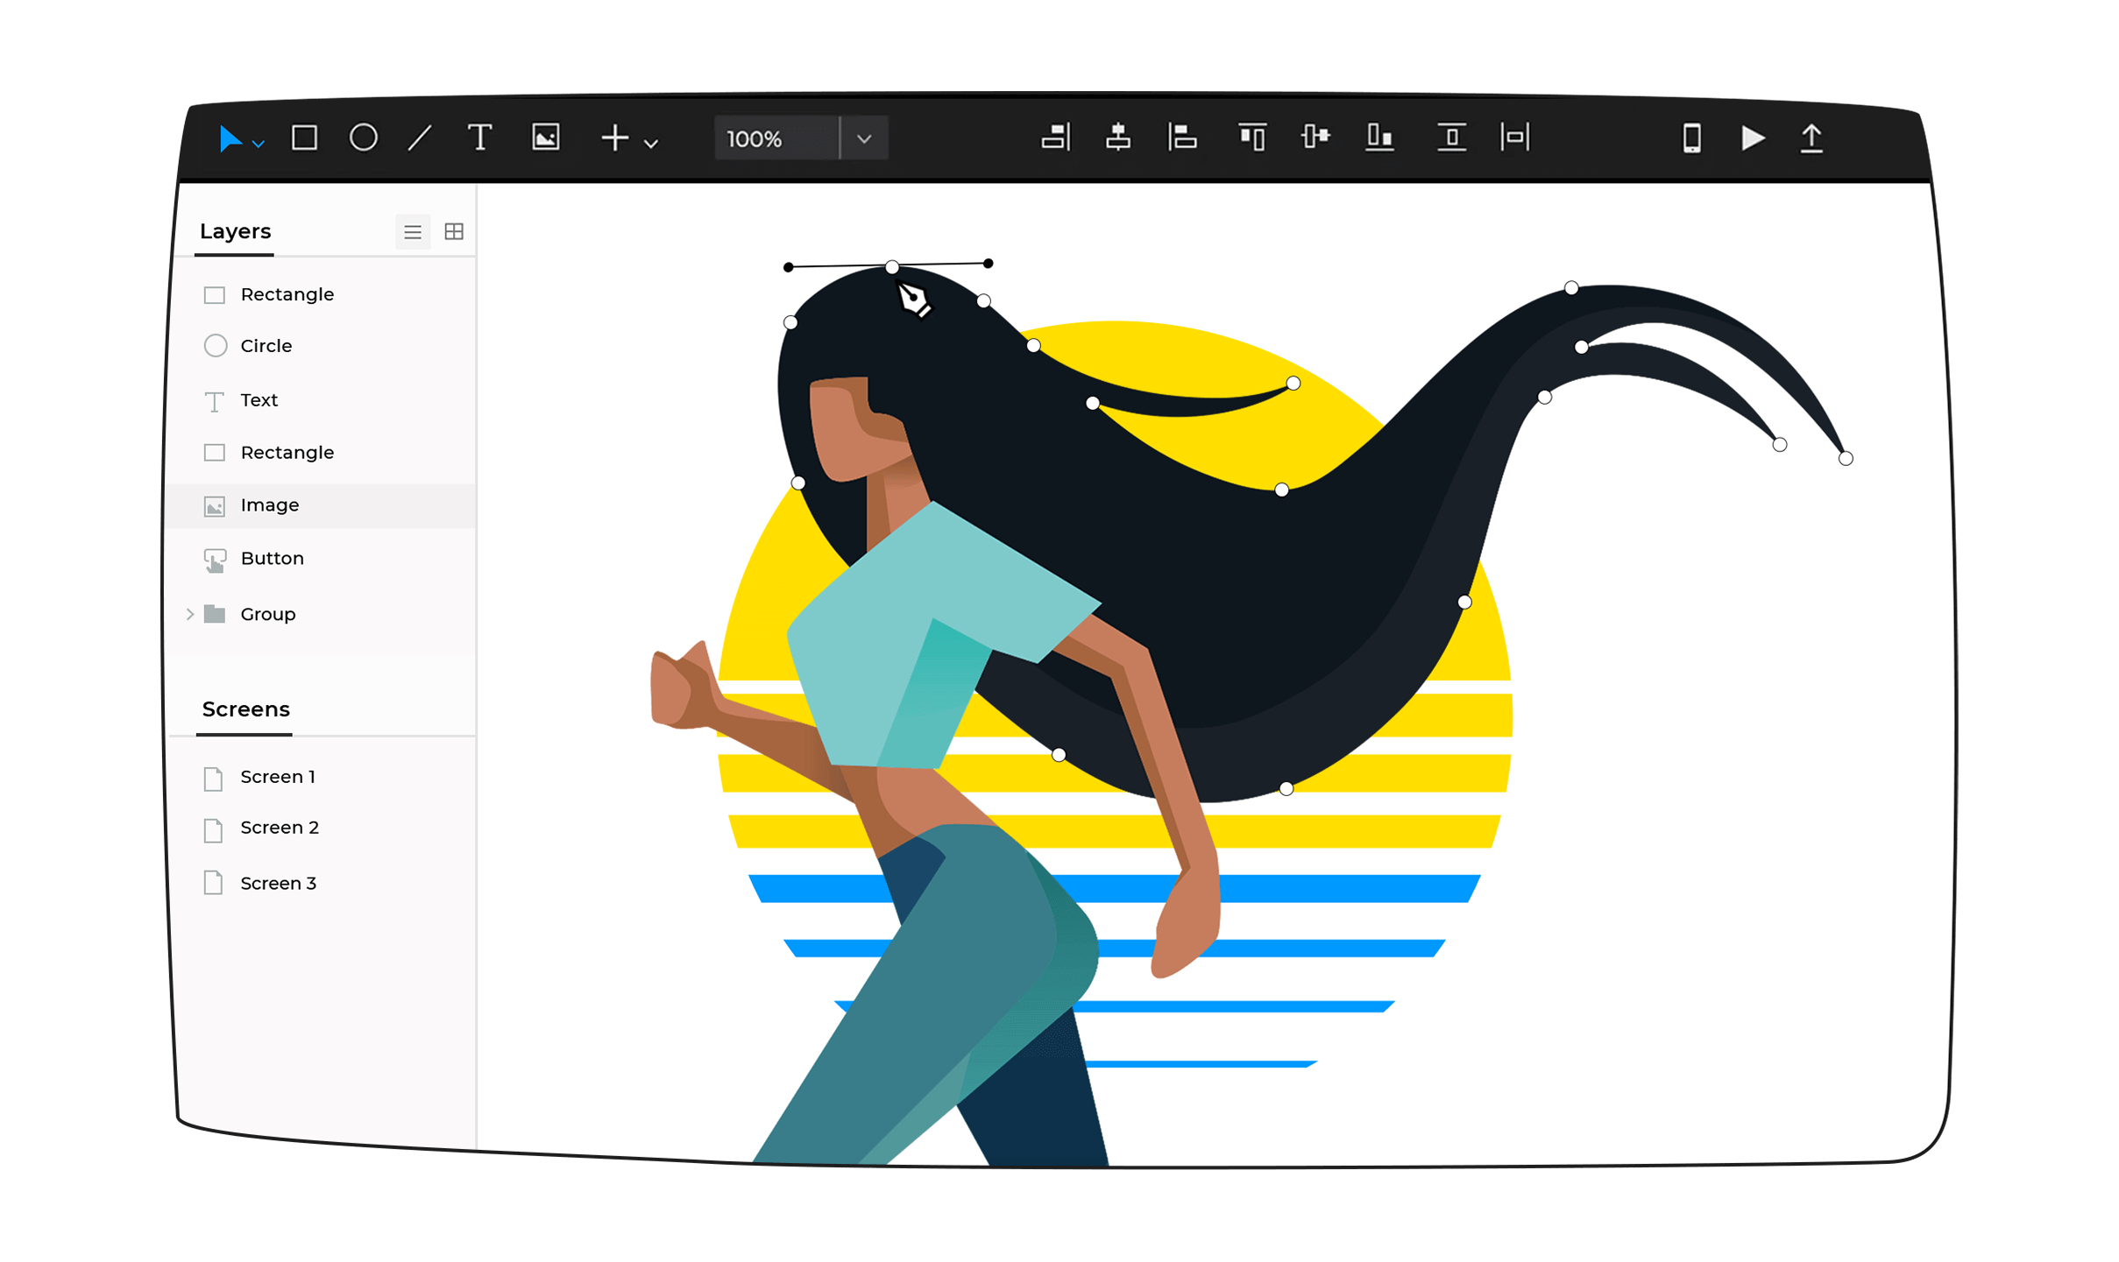Click the Preview/Play button
The width and height of the screenshot is (2119, 1262).
click(1753, 138)
